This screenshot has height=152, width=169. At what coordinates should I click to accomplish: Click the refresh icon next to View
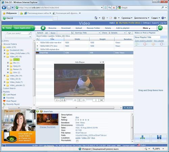click(x=129, y=33)
